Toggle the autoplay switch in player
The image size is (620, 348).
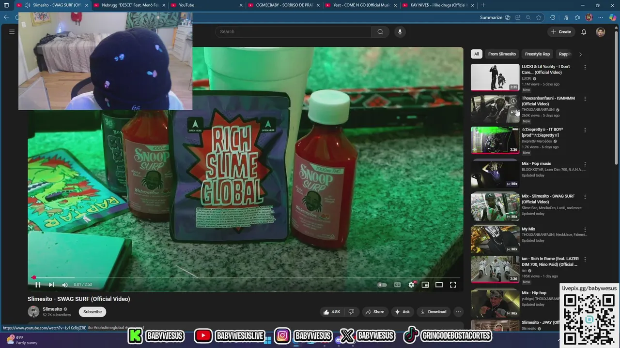tap(382, 285)
